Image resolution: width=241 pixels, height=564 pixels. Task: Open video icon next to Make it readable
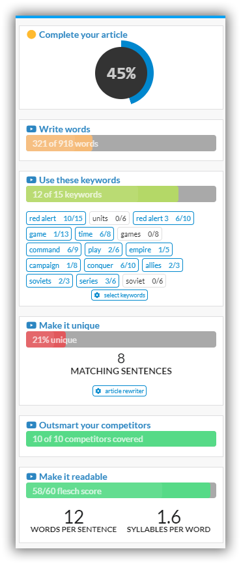click(31, 477)
